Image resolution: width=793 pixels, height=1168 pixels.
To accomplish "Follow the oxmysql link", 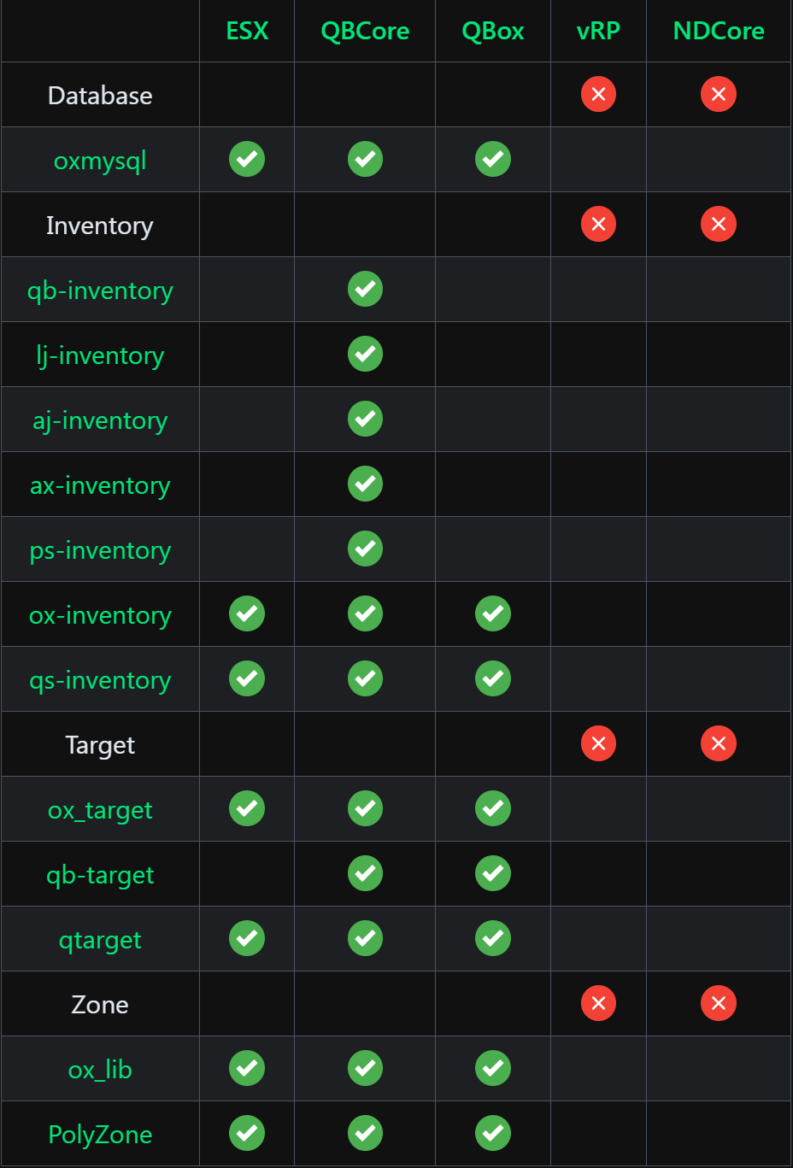I will (100, 161).
